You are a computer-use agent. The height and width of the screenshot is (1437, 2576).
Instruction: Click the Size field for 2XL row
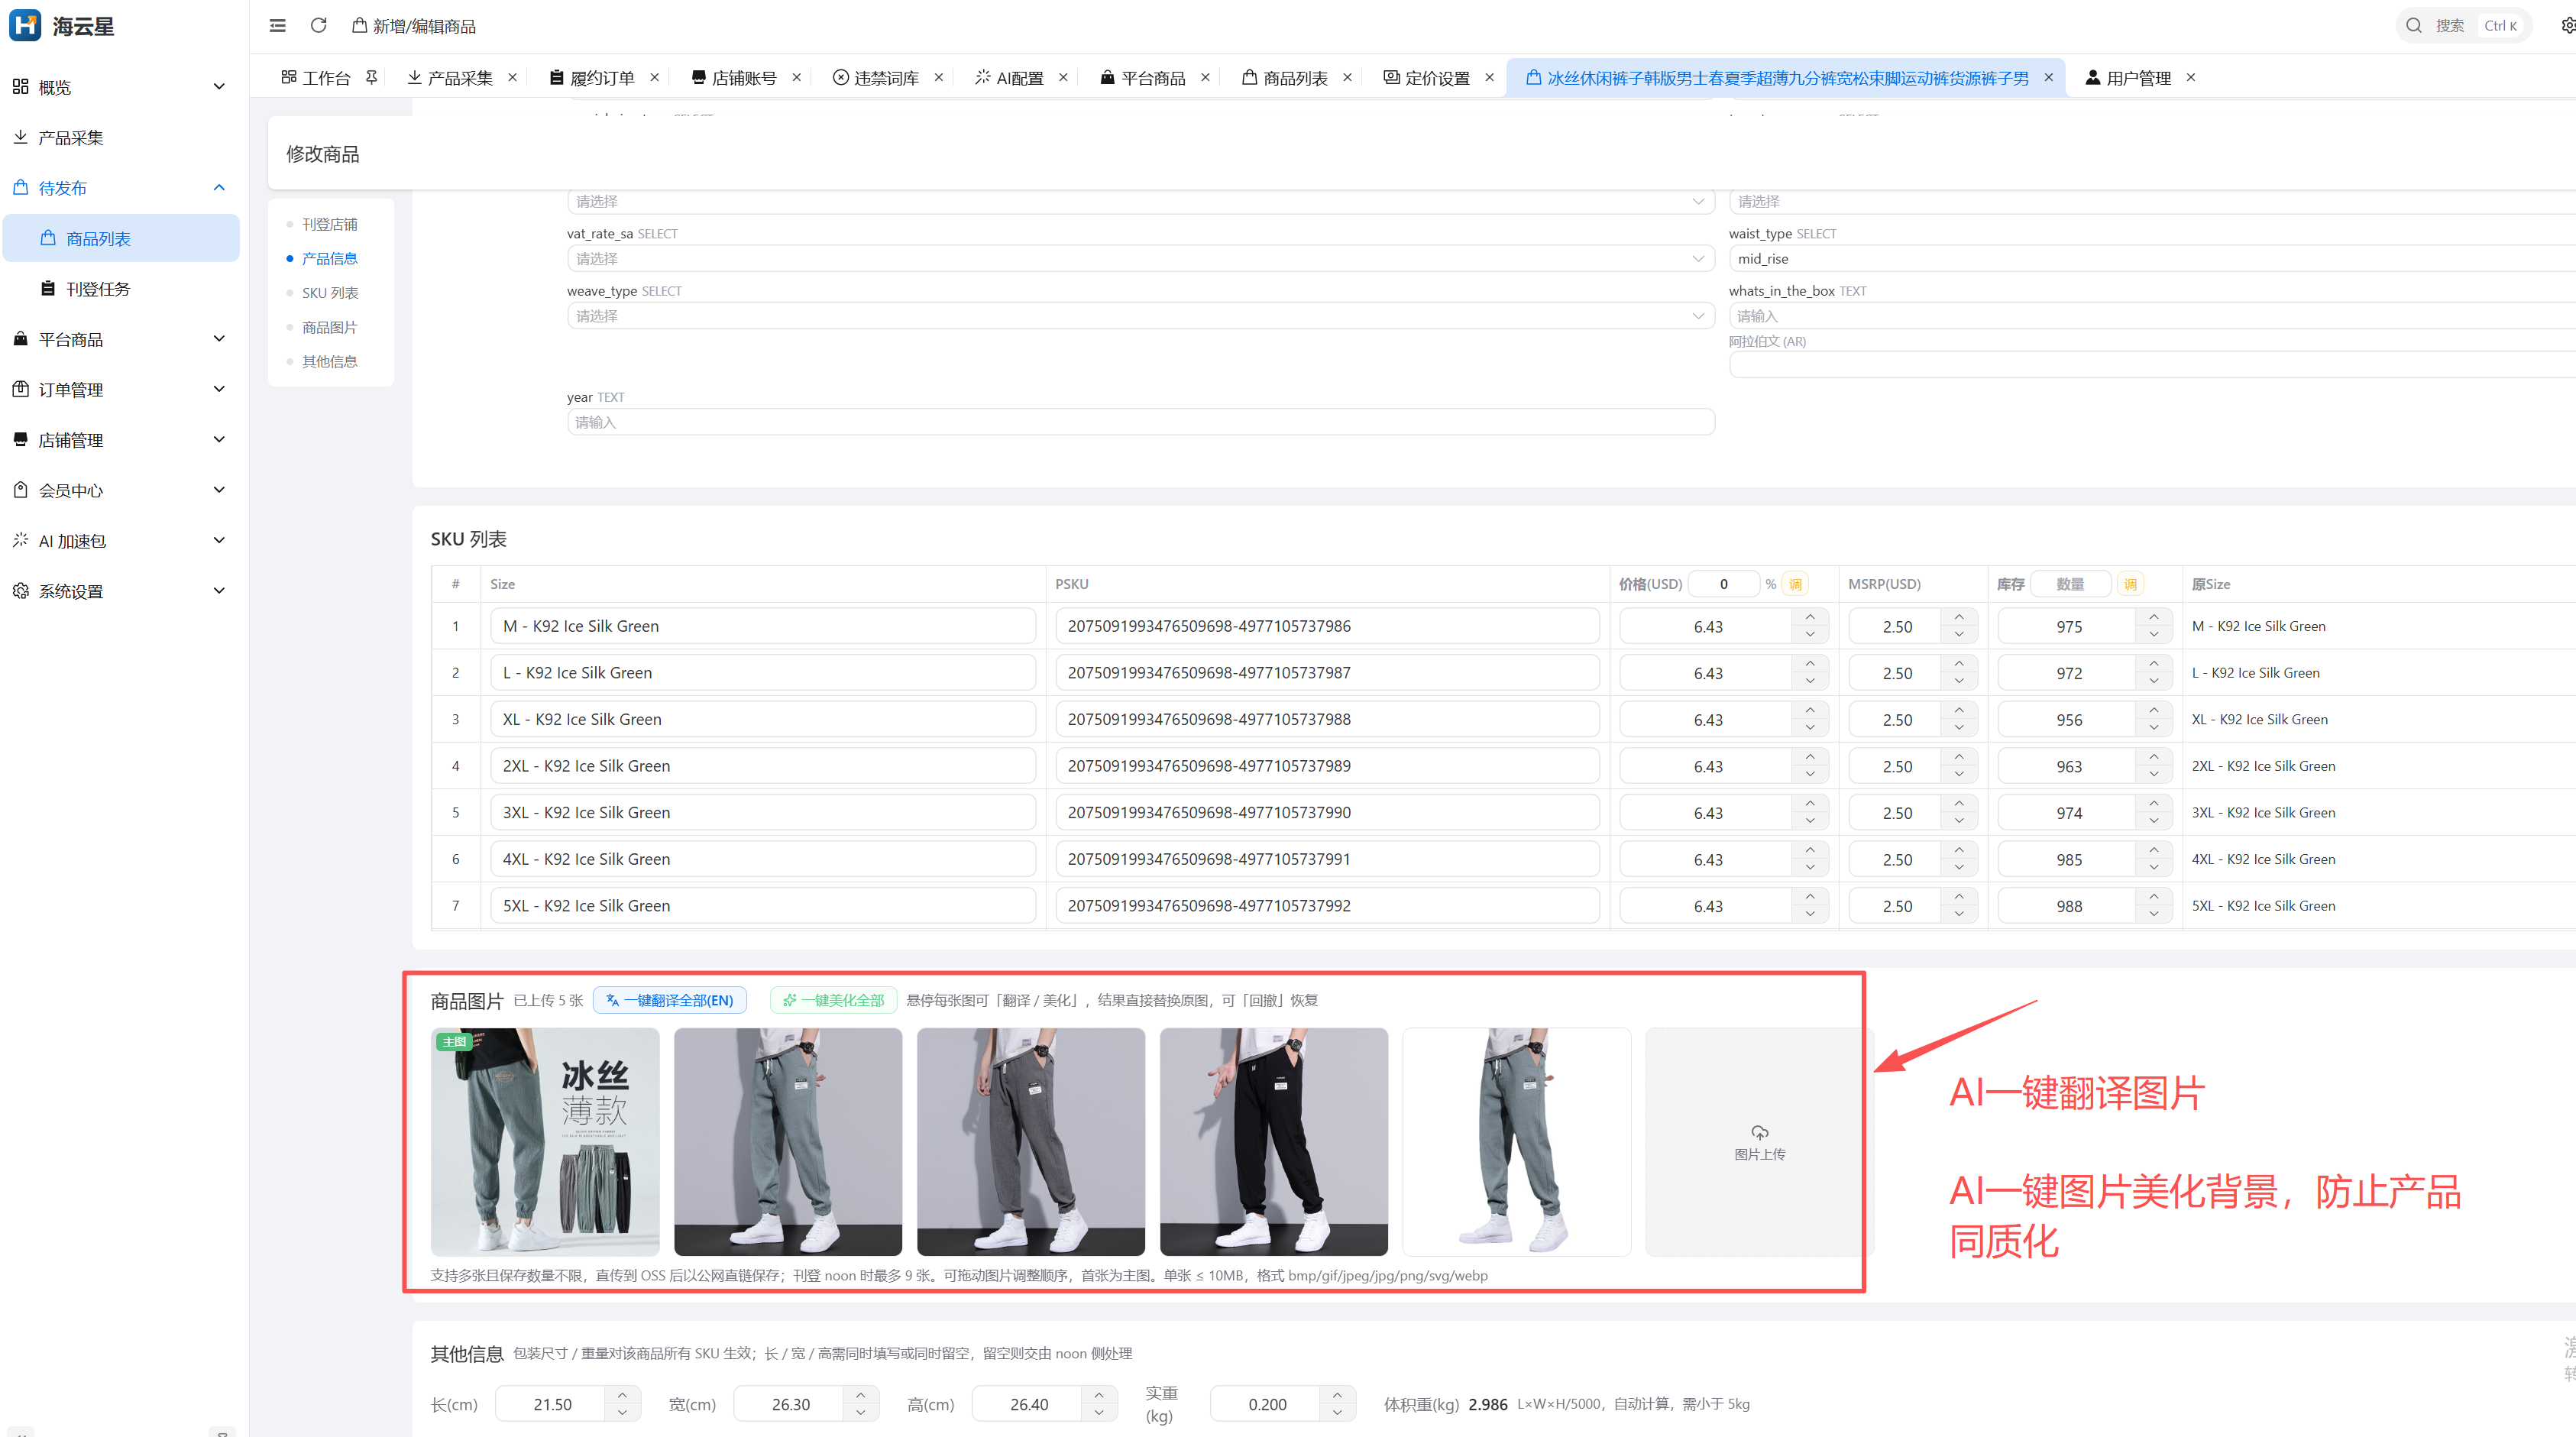763,766
